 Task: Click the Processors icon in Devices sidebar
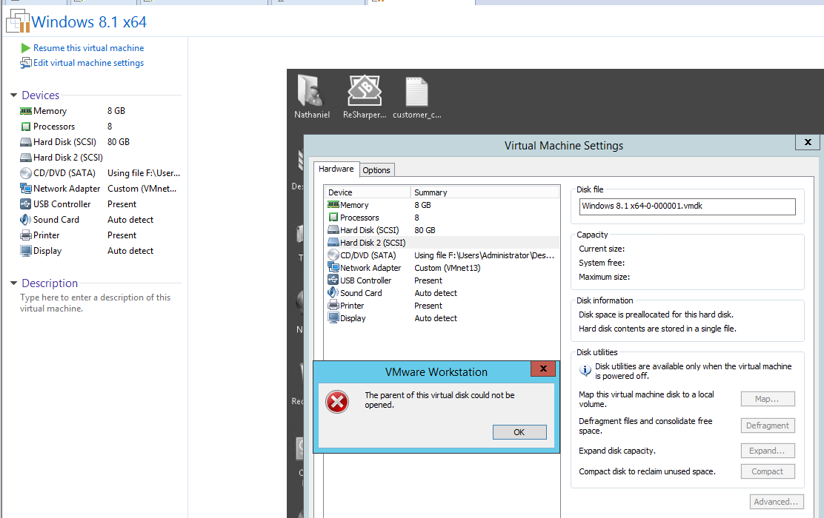pos(26,127)
